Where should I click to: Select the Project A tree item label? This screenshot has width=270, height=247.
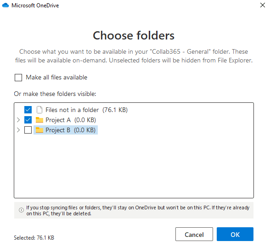point(71,120)
